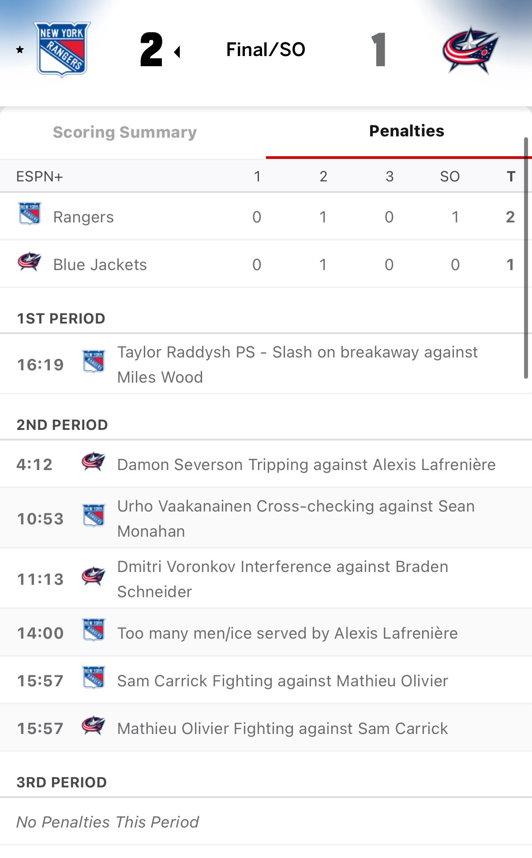Tap the Final/SO game status text
Screen dimensions: 532x858
pyautogui.click(x=266, y=49)
